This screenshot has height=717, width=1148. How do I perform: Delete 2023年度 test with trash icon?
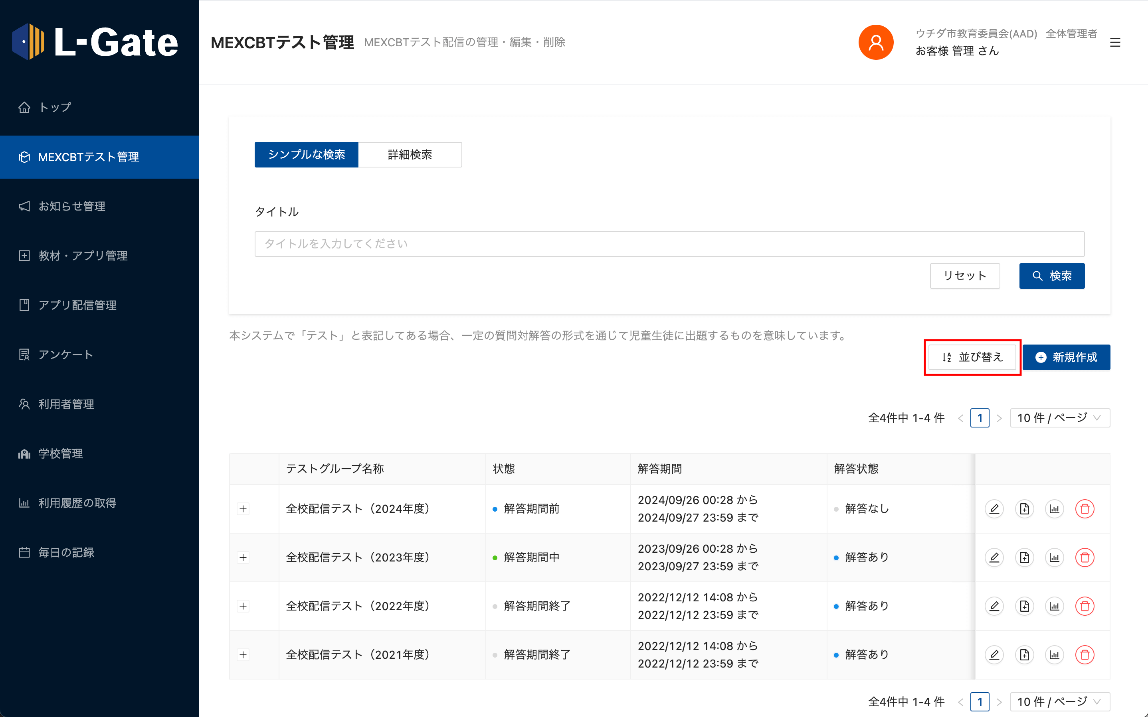tap(1085, 557)
